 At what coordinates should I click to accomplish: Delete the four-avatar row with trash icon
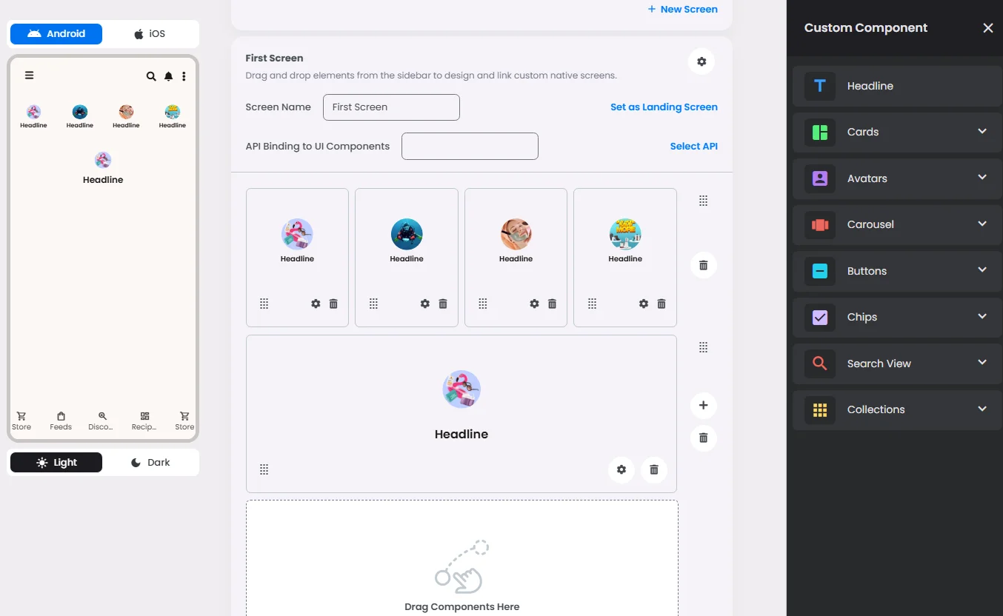[704, 265]
